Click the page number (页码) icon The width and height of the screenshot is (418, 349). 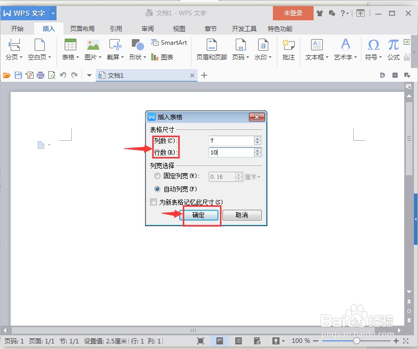point(240,45)
